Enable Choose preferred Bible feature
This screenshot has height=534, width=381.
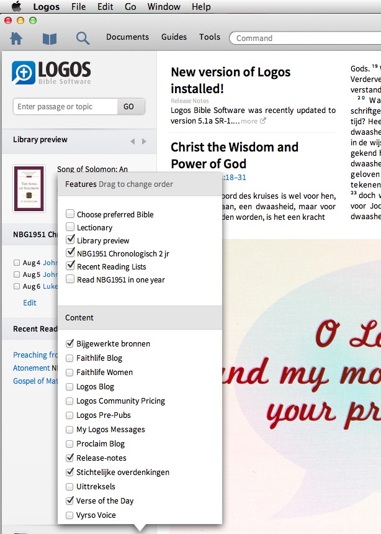69,214
